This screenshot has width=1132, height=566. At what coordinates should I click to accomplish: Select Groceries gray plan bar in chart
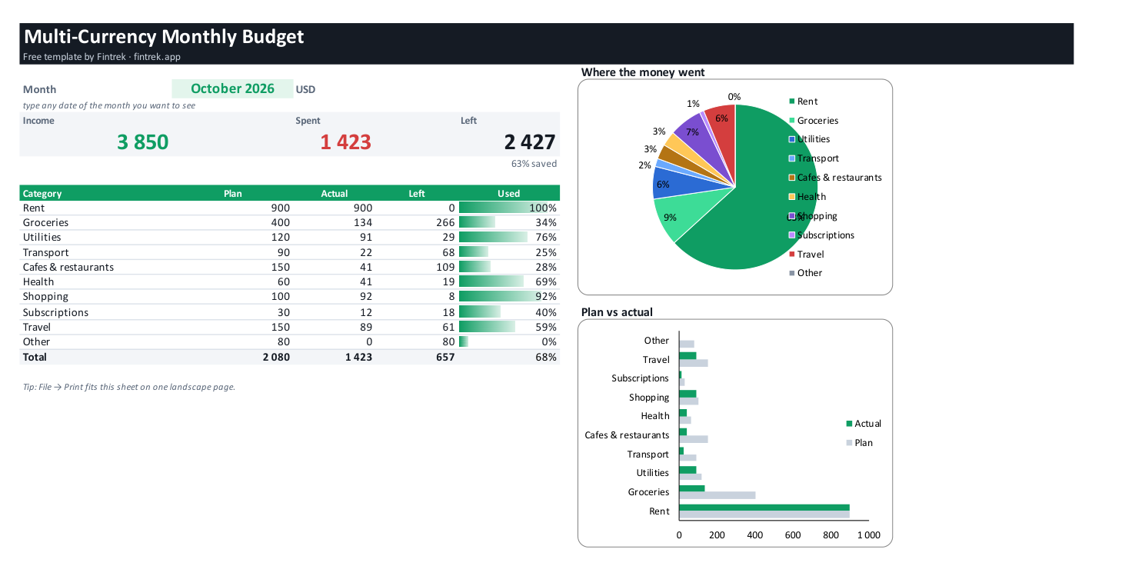pos(717,495)
